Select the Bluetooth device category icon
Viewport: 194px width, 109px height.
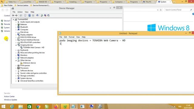18,27
